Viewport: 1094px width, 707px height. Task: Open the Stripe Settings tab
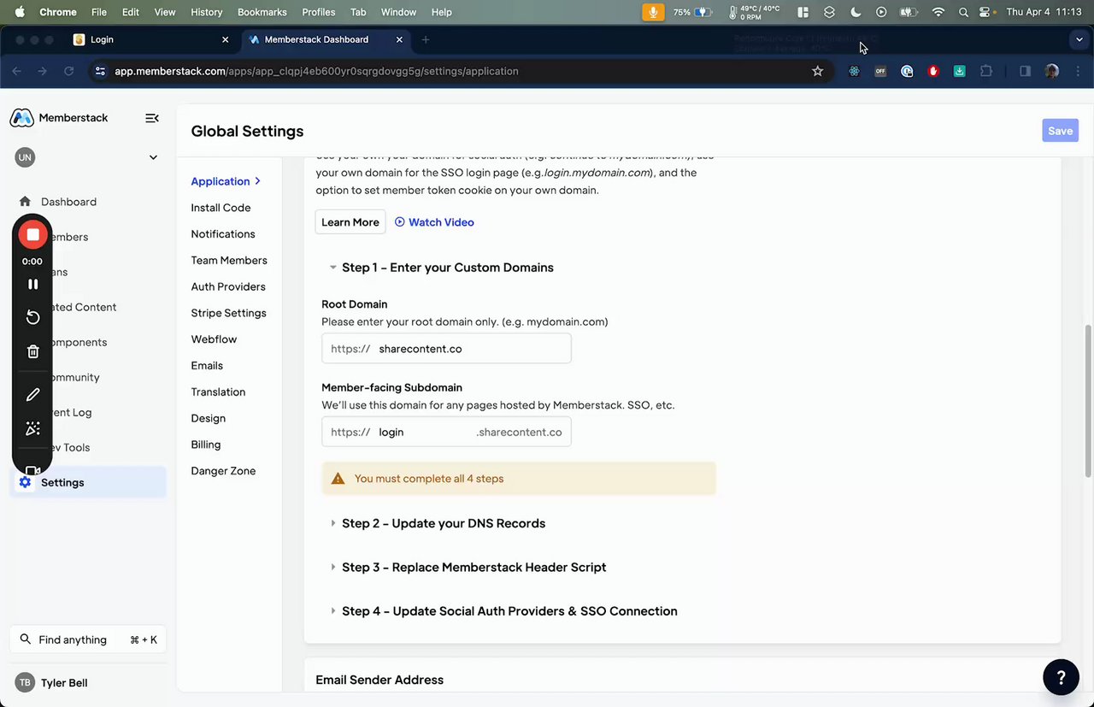(x=228, y=313)
